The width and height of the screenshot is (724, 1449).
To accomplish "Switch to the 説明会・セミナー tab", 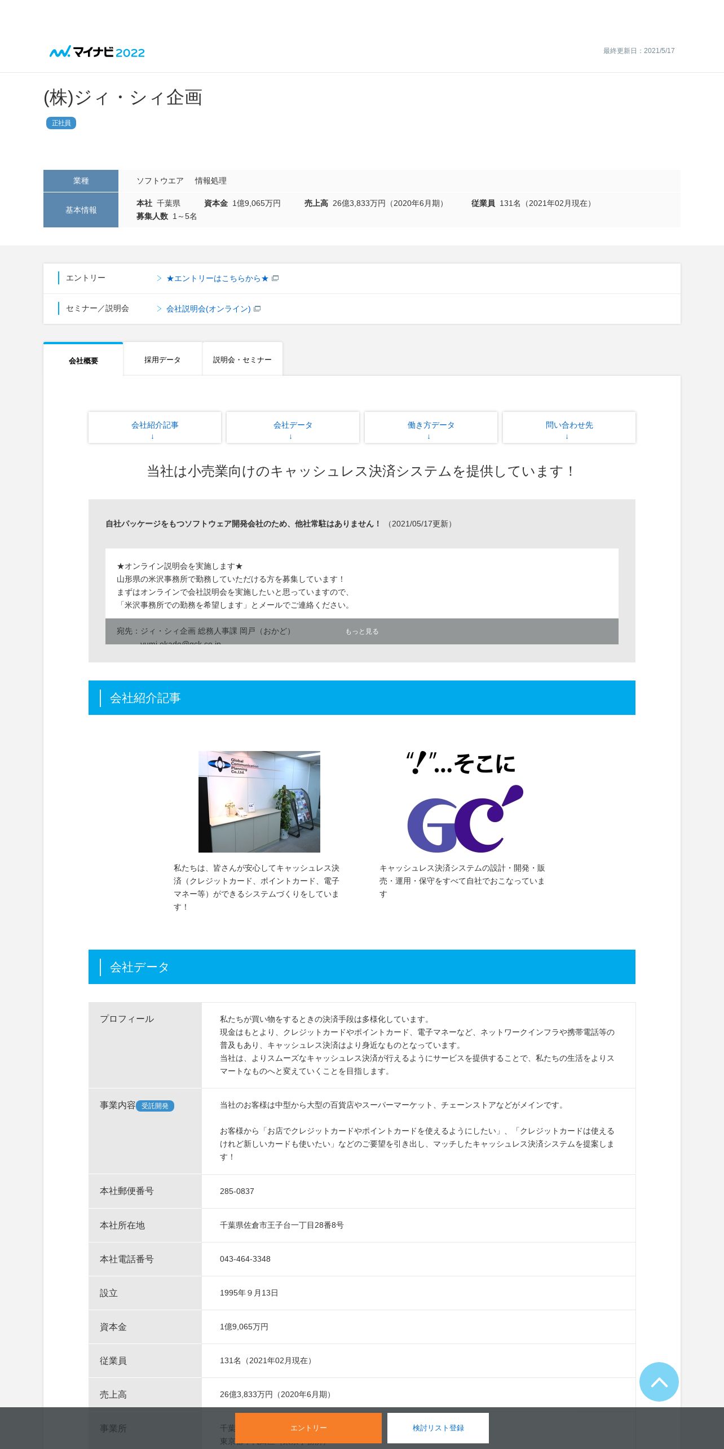I will point(242,359).
